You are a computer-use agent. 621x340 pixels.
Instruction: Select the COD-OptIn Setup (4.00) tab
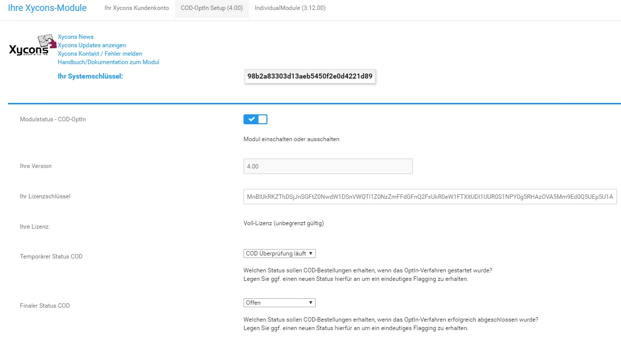point(212,8)
